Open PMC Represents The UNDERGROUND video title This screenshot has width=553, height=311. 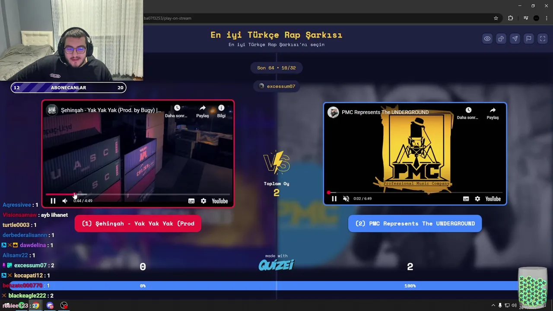(x=385, y=112)
